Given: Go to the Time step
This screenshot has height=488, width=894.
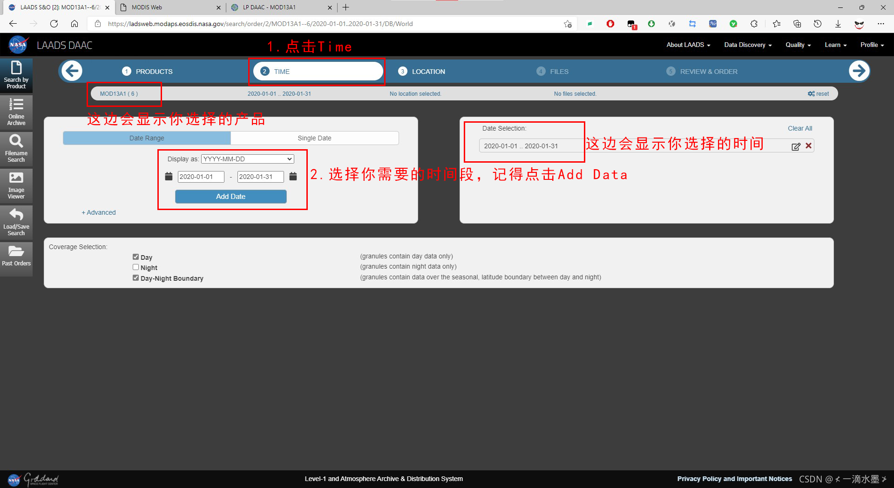Looking at the screenshot, I should [318, 71].
